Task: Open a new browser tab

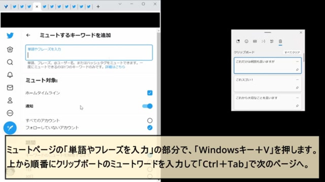Action: point(98,7)
